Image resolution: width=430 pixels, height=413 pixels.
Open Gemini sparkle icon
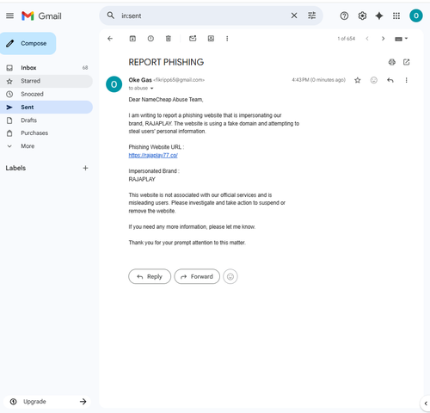[379, 15]
